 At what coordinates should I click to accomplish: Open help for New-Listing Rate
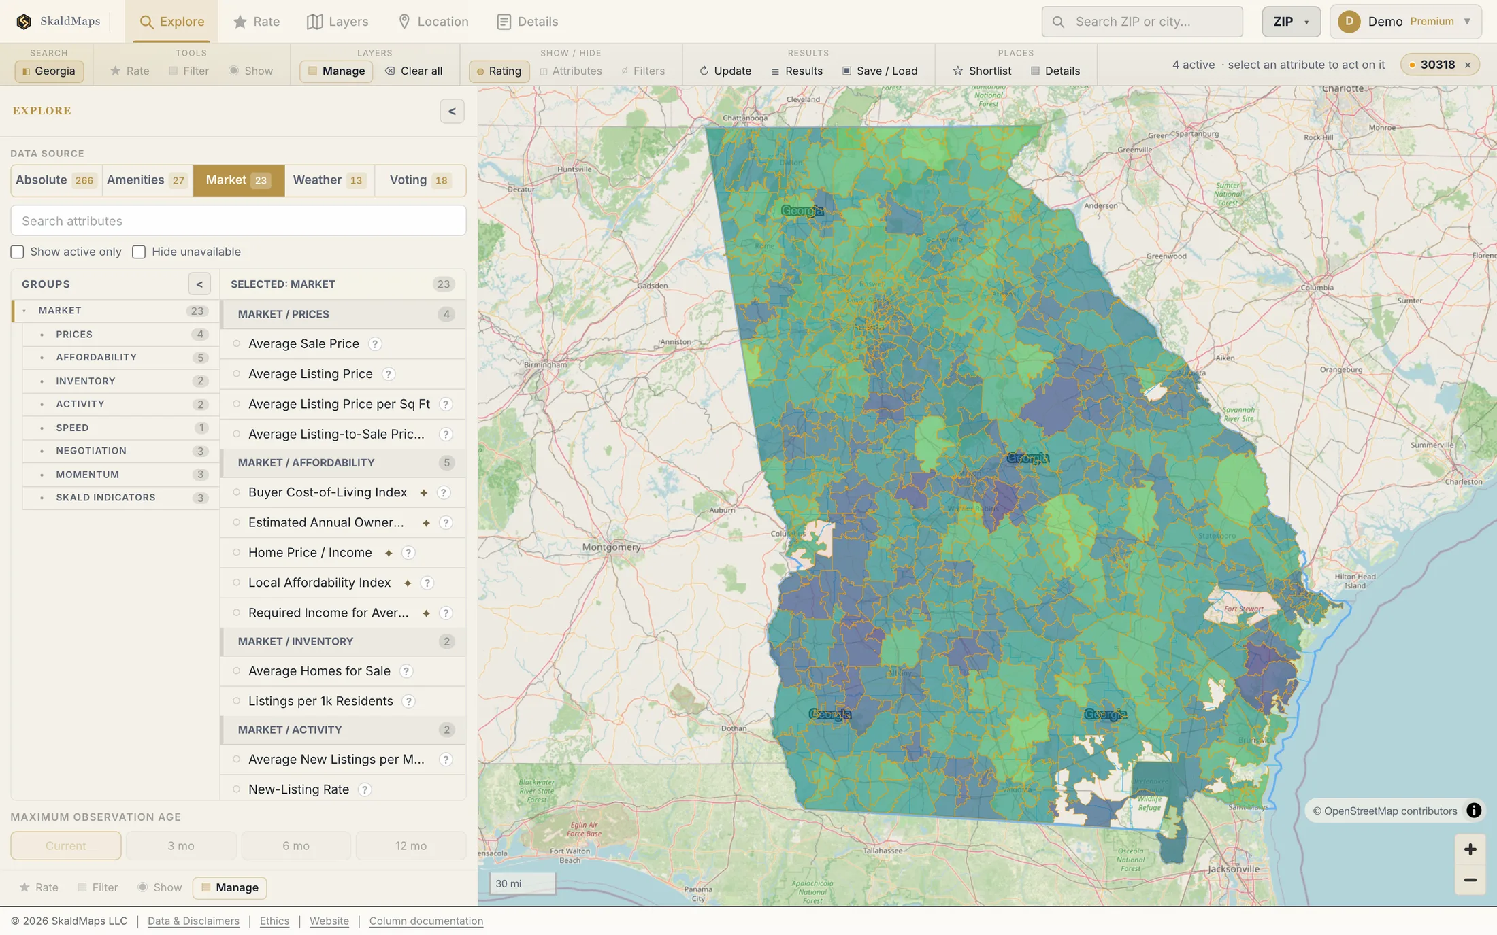(365, 789)
